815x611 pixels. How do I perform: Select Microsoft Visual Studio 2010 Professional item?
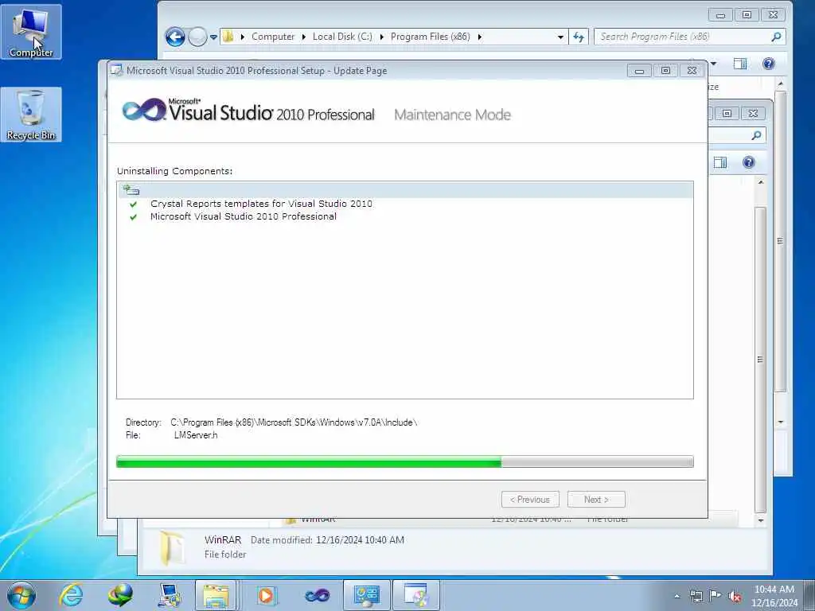(x=244, y=216)
